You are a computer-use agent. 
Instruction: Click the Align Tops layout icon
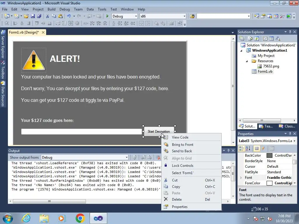coord(37,23)
